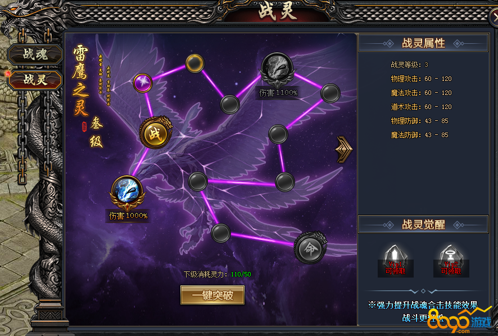
Task: Claim the Vip1 awakening crystal
Action: [x=395, y=261]
